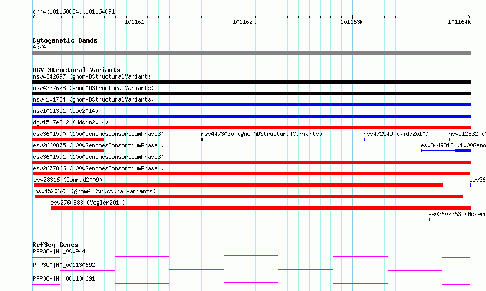Click the 101163k ruler position label
486x291 pixels.
coord(352,22)
